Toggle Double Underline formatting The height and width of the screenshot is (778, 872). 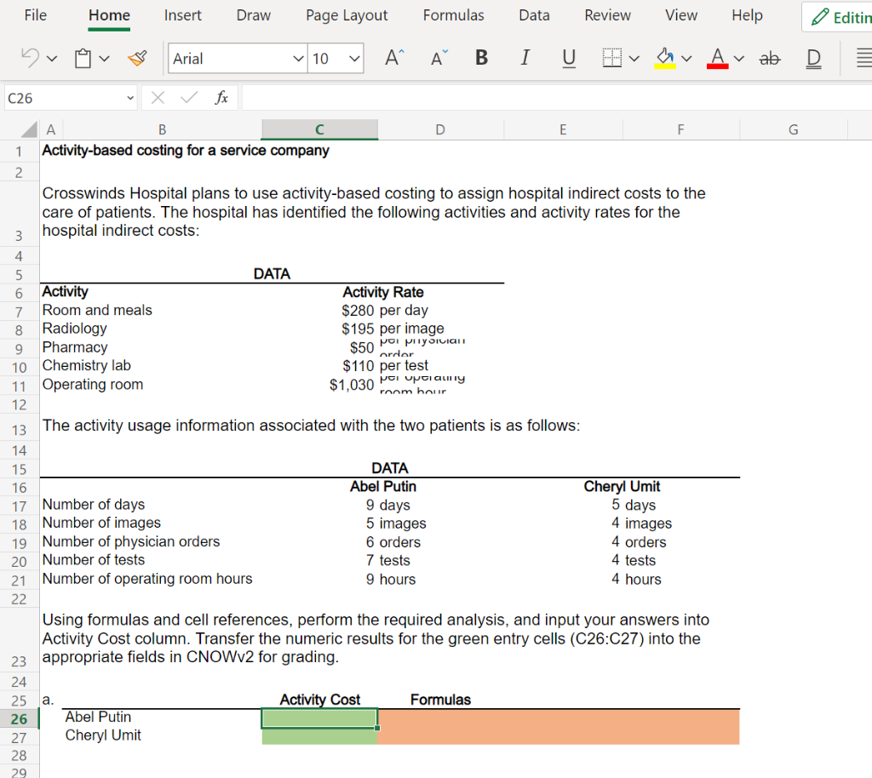(x=813, y=58)
